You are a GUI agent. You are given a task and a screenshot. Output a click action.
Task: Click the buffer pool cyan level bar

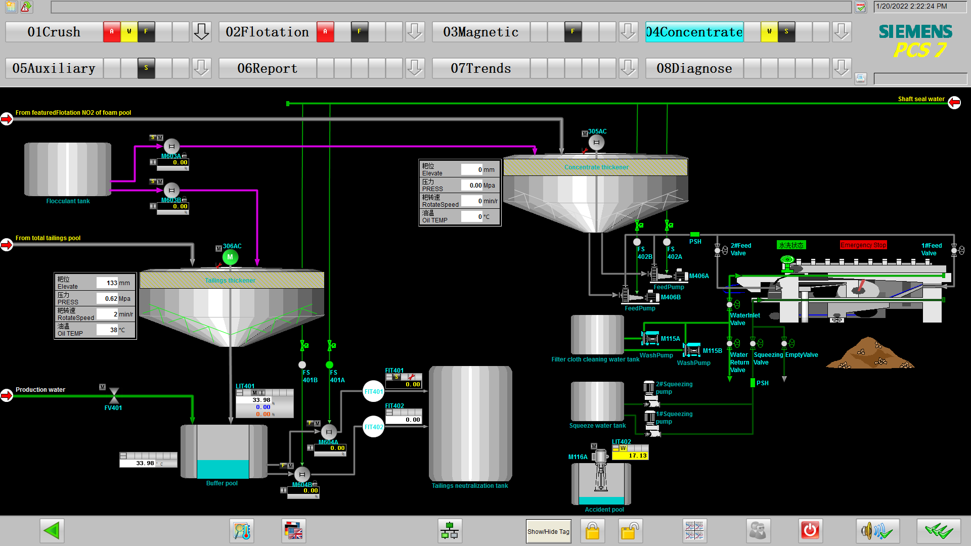pyautogui.click(x=223, y=469)
